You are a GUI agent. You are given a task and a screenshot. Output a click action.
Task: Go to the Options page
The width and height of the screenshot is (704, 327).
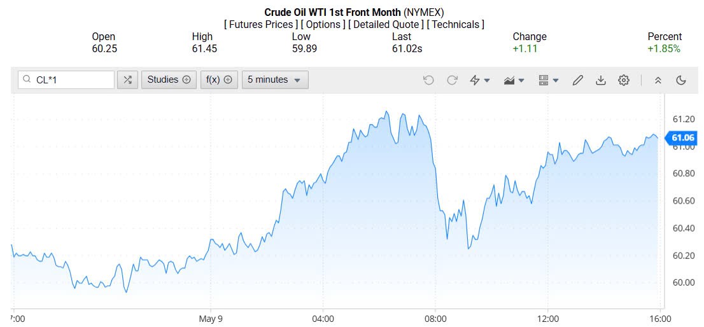(323, 24)
